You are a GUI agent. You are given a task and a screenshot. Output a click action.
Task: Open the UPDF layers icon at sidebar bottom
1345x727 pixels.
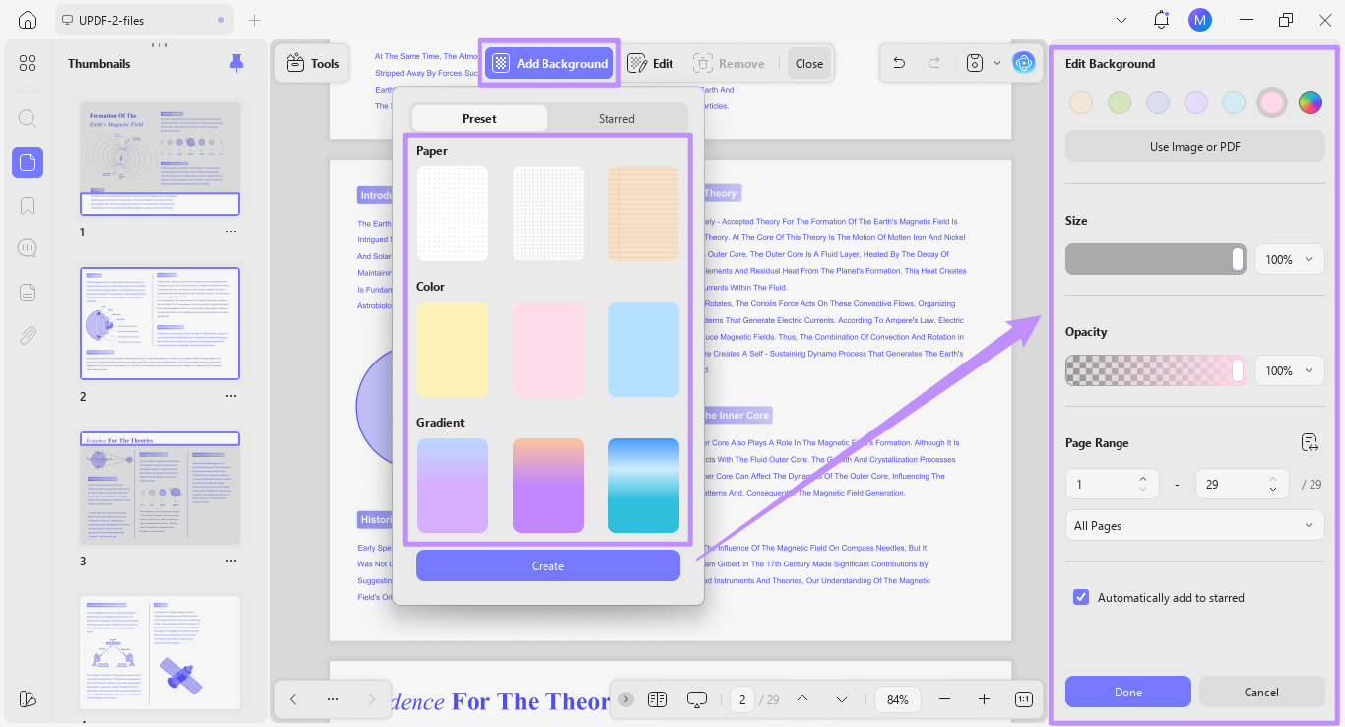tap(28, 698)
